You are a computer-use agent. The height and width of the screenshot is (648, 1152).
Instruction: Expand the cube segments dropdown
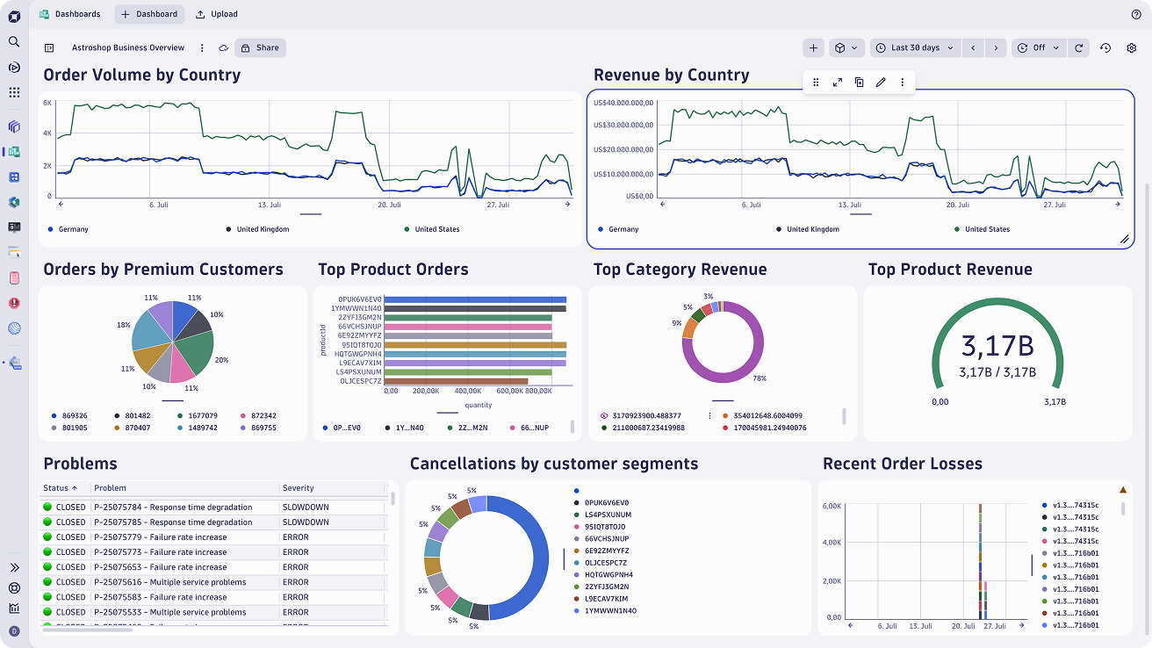pyautogui.click(x=846, y=48)
